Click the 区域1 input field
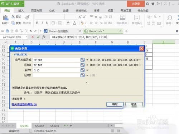 pyautogui.click(x=57, y=65)
